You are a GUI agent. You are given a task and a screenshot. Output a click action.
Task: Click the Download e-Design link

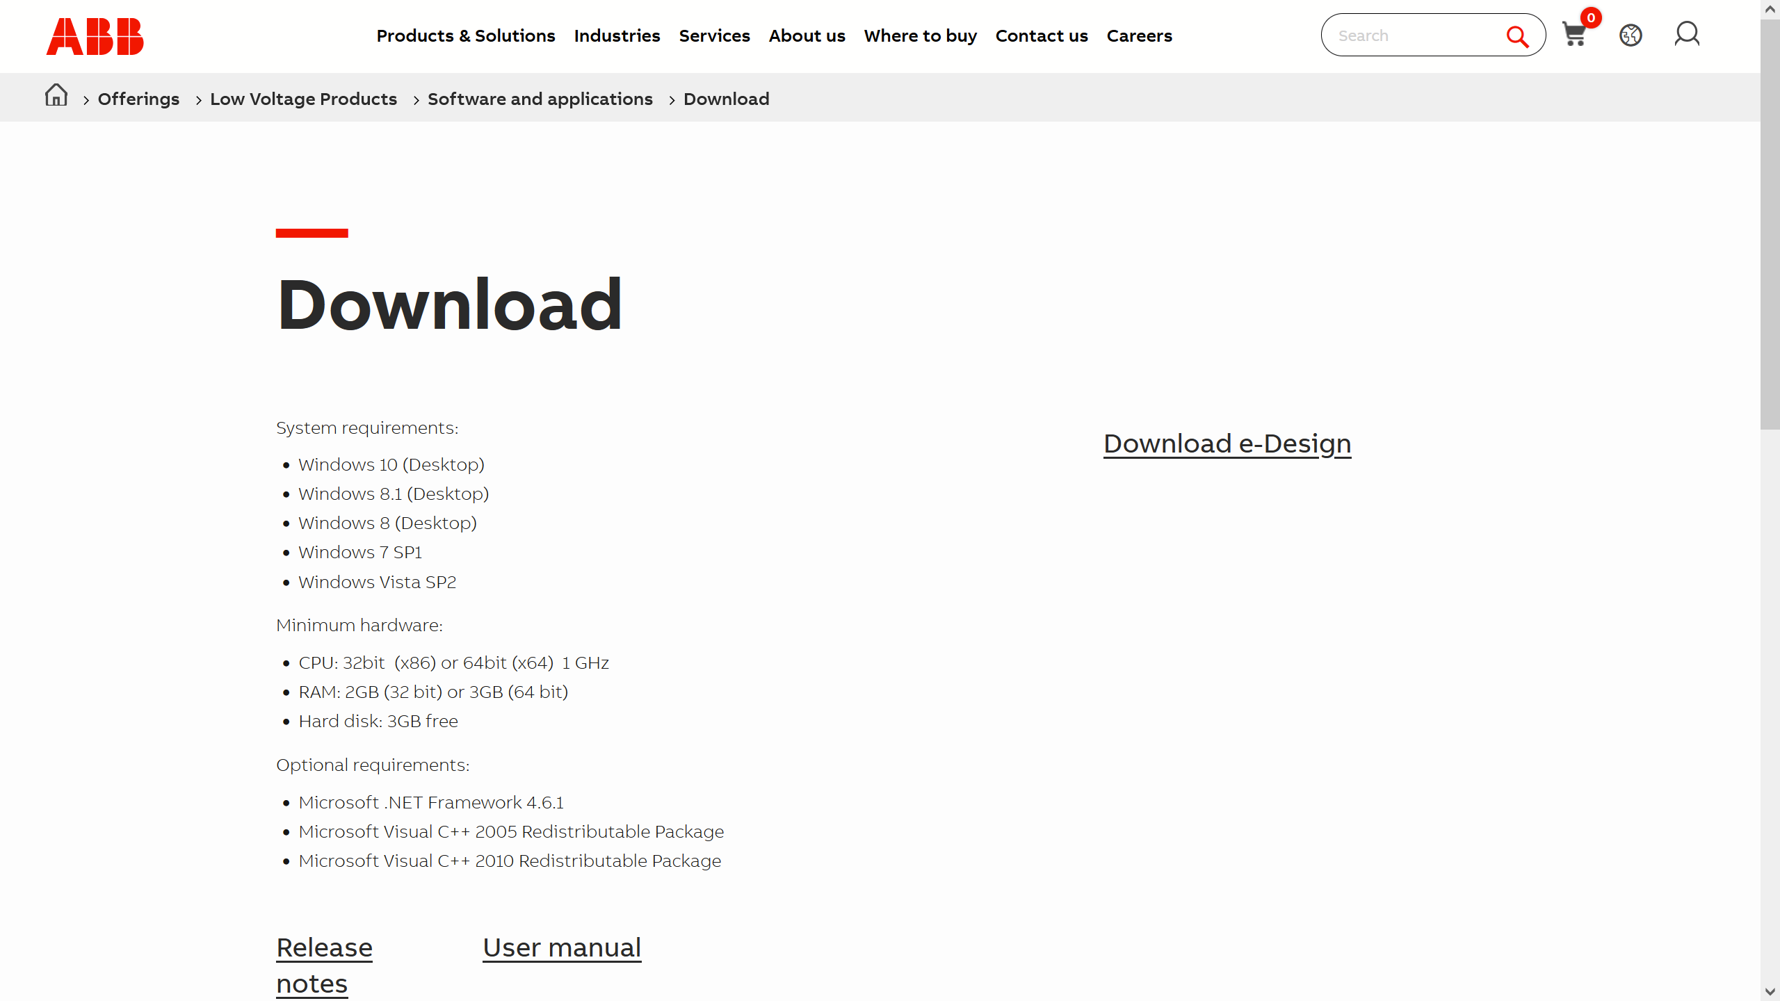[1227, 443]
